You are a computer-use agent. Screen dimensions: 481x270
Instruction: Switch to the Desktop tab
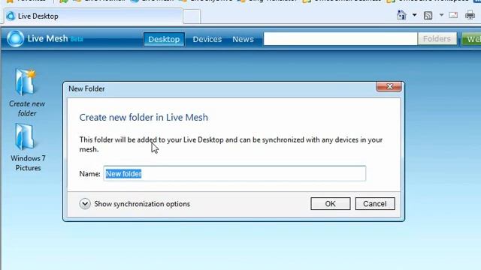pos(164,39)
